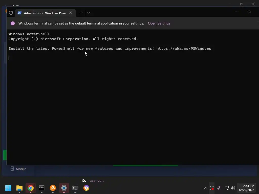Click the Microsoft copyright line
Screen dimensions: 259x194
[73, 39]
